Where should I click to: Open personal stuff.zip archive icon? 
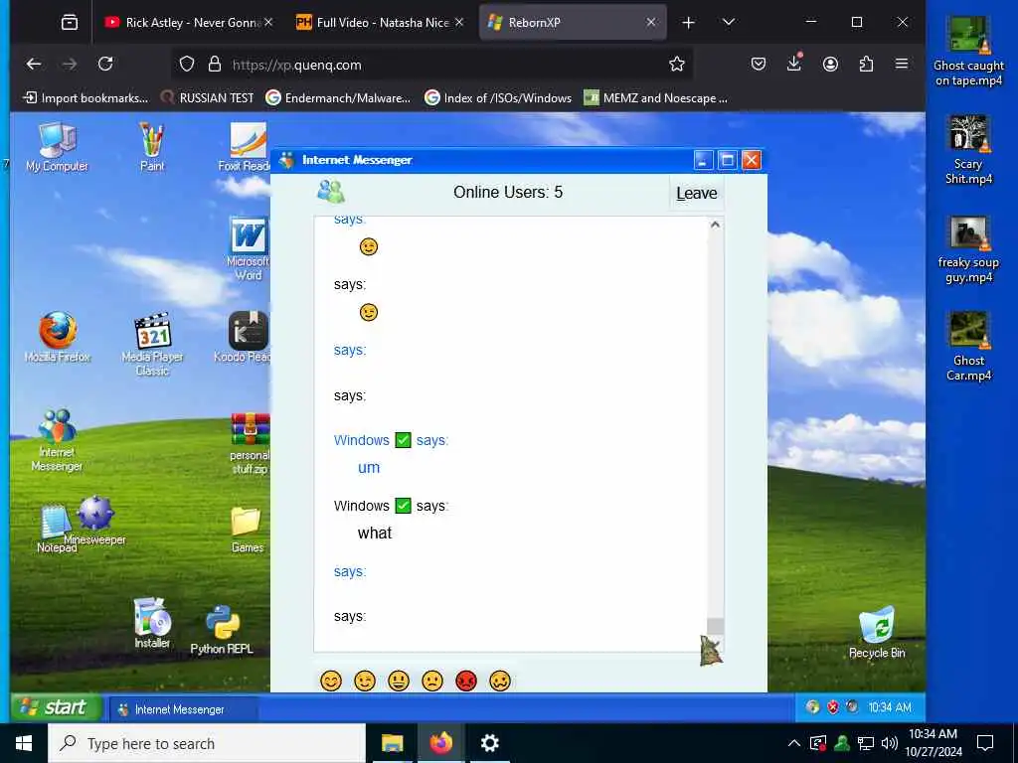pyautogui.click(x=250, y=443)
